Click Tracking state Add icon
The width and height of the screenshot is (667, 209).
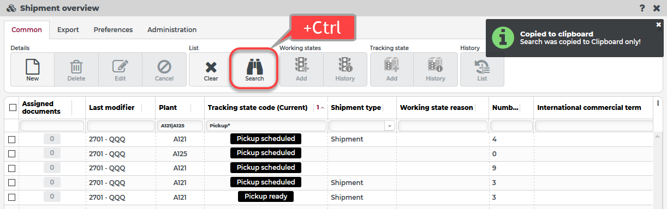tap(392, 66)
